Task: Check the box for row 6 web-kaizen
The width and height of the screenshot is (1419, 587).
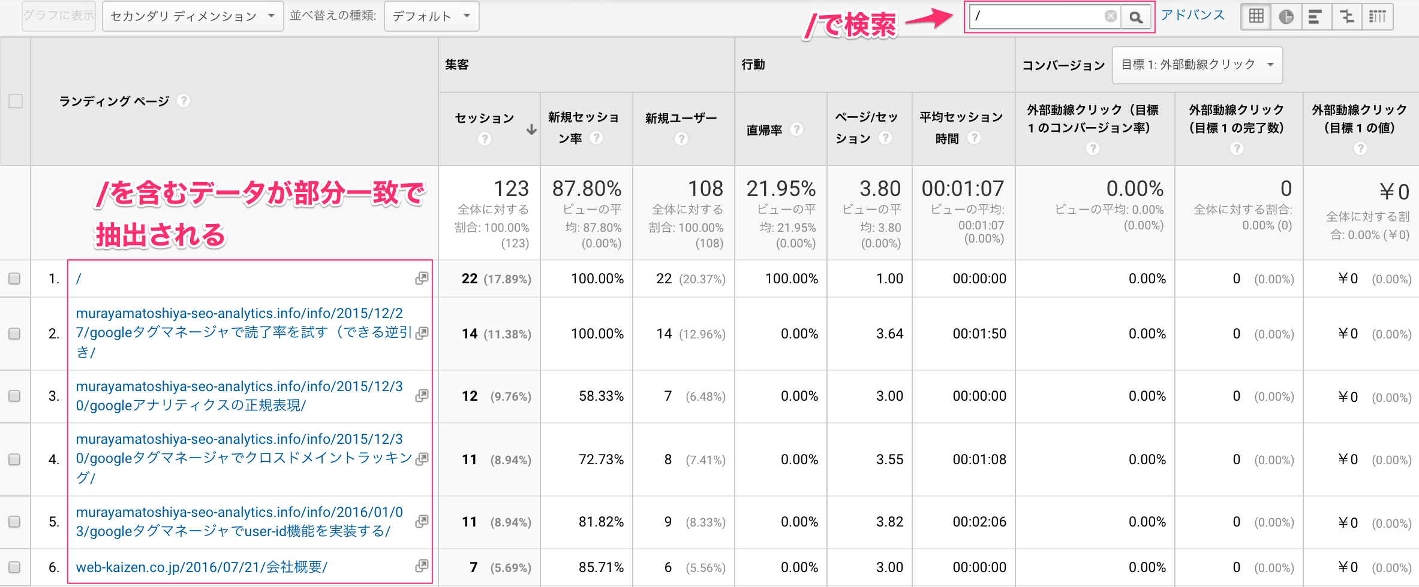Action: [x=14, y=567]
